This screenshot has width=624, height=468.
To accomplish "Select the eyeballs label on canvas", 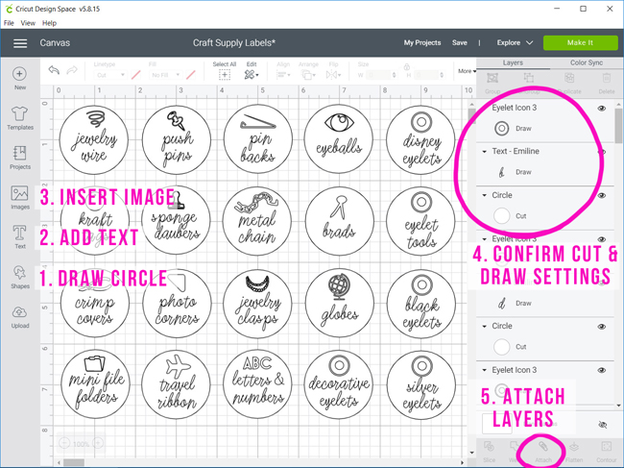I will click(x=339, y=138).
